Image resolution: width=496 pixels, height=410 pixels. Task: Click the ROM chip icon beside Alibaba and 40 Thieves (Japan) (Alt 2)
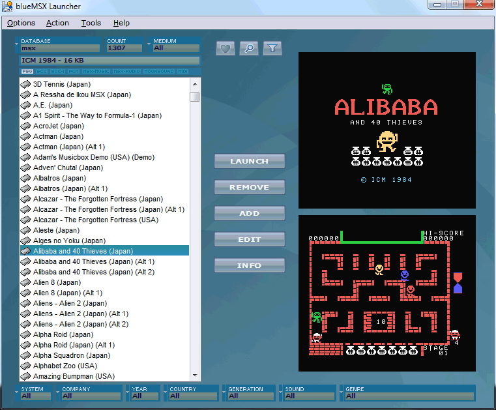tap(25, 272)
